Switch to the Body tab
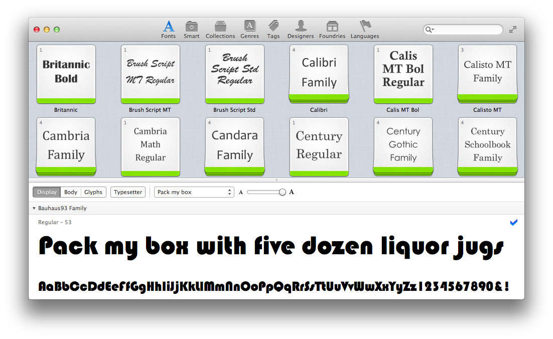The image size is (553, 339). (71, 192)
